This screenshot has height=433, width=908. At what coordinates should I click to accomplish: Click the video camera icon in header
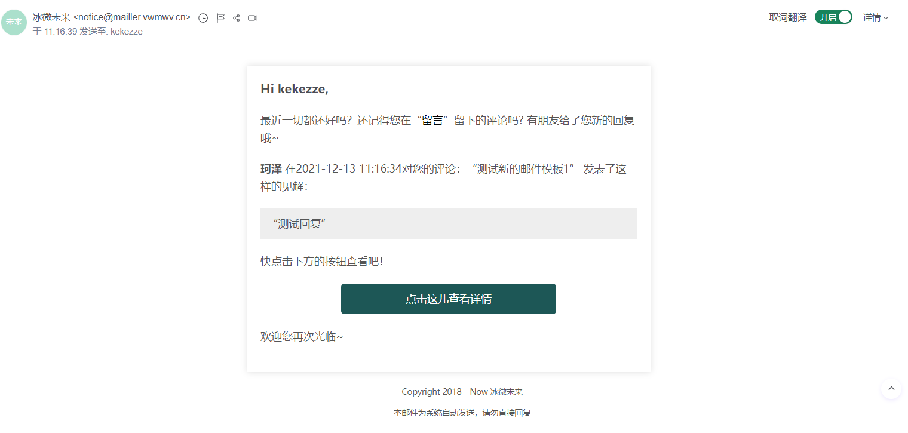253,18
